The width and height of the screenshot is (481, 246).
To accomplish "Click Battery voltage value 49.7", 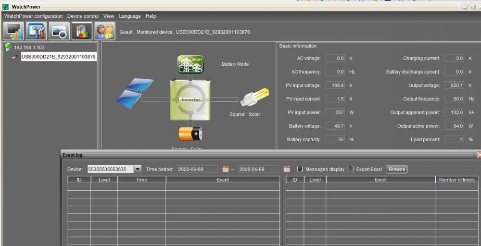I will [x=335, y=126].
